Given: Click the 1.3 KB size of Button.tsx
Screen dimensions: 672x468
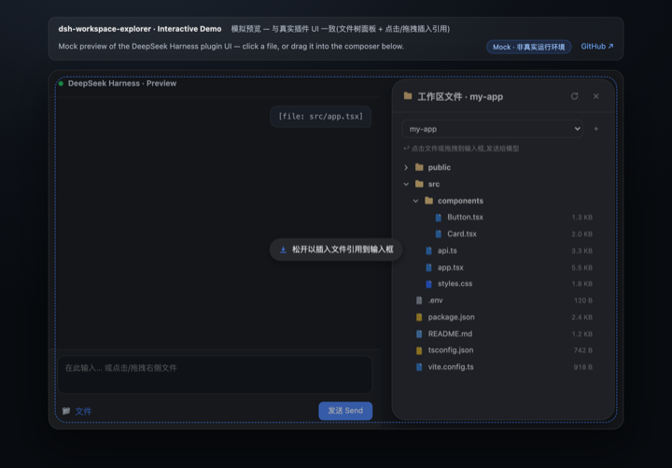Looking at the screenshot, I should click(581, 218).
